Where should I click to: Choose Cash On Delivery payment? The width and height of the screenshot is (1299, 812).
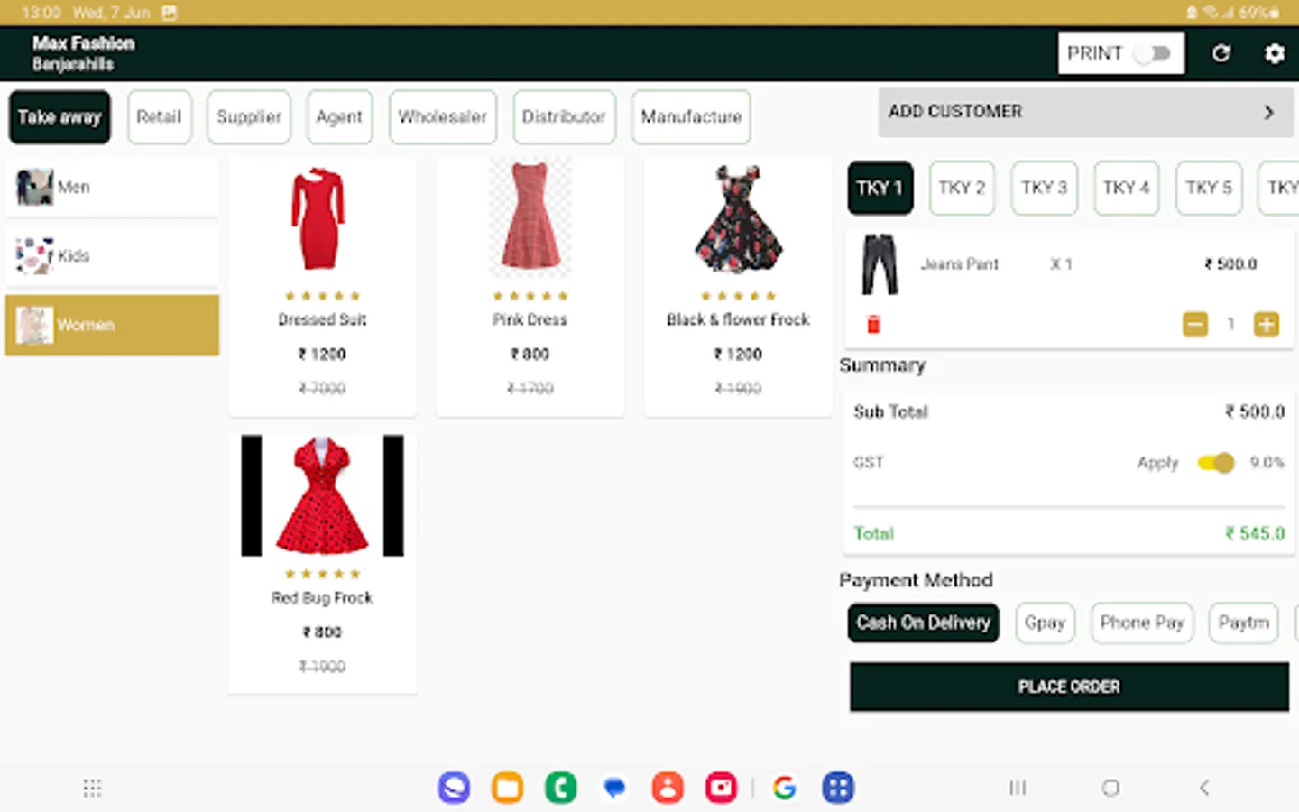pyautogui.click(x=924, y=623)
